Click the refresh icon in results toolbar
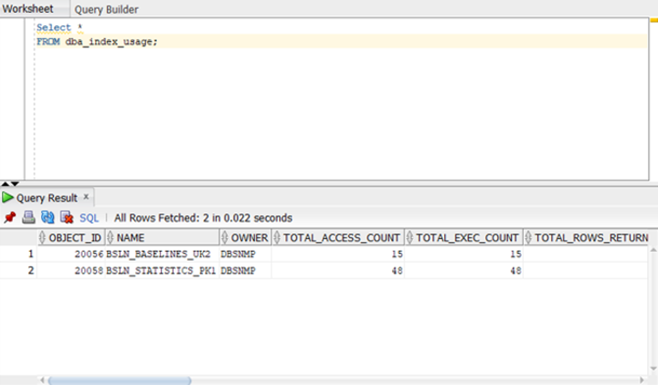Viewport: 658px width, 385px height. (x=47, y=218)
